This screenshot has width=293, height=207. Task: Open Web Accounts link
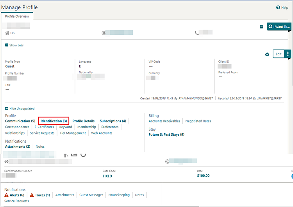tap(102, 133)
